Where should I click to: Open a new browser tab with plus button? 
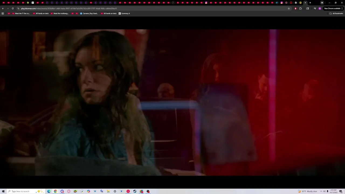[x=310, y=3]
